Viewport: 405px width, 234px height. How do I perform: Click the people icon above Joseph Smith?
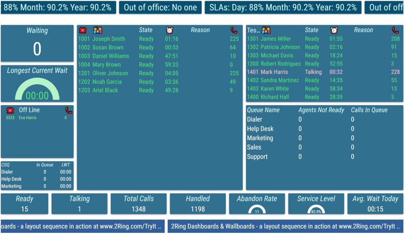(98, 30)
